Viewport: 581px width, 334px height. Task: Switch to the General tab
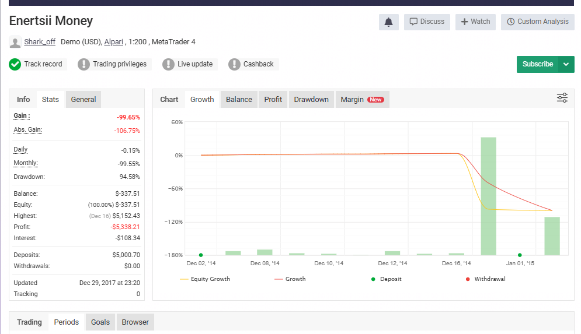tap(84, 100)
